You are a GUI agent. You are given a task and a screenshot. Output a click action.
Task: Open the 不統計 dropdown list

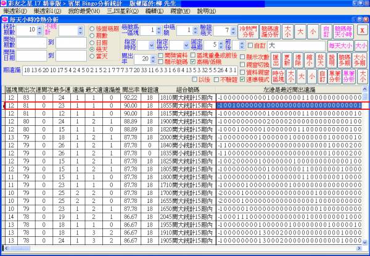point(81,31)
